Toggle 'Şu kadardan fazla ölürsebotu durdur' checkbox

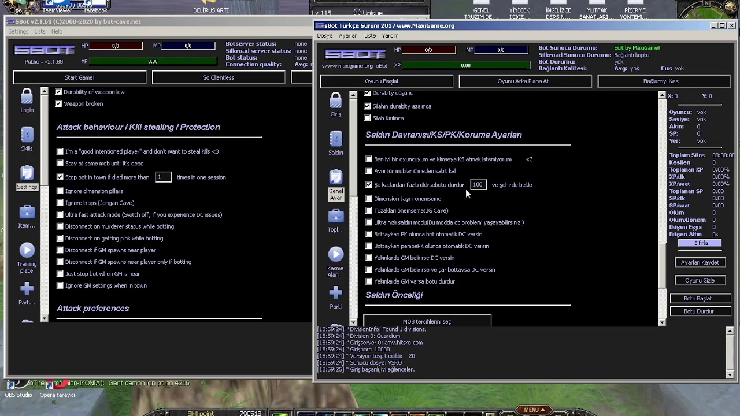(x=369, y=185)
